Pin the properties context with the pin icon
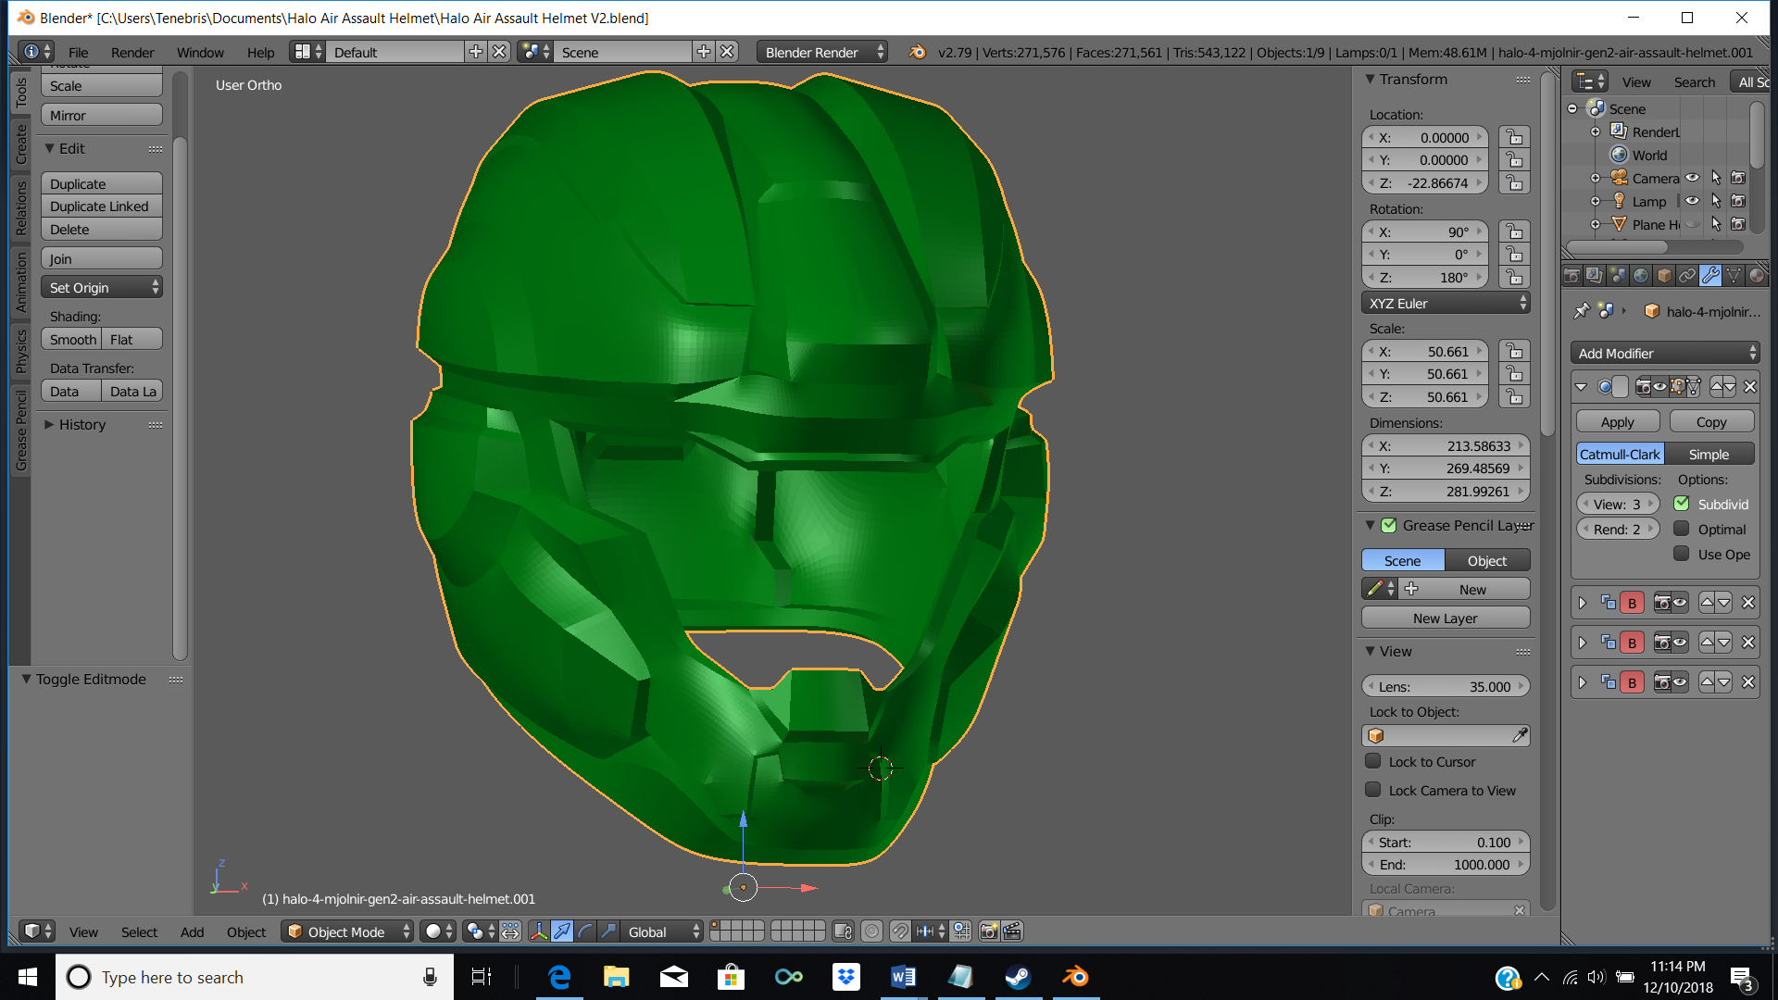1778x1000 pixels. tap(1582, 311)
